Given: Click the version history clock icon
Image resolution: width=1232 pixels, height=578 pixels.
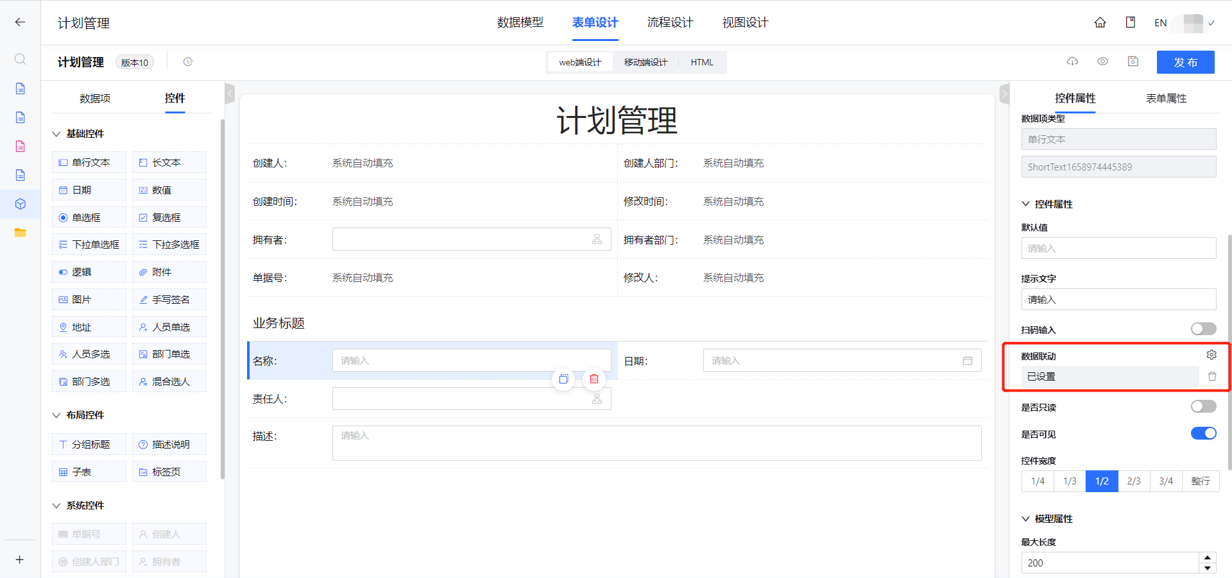Looking at the screenshot, I should [x=188, y=62].
